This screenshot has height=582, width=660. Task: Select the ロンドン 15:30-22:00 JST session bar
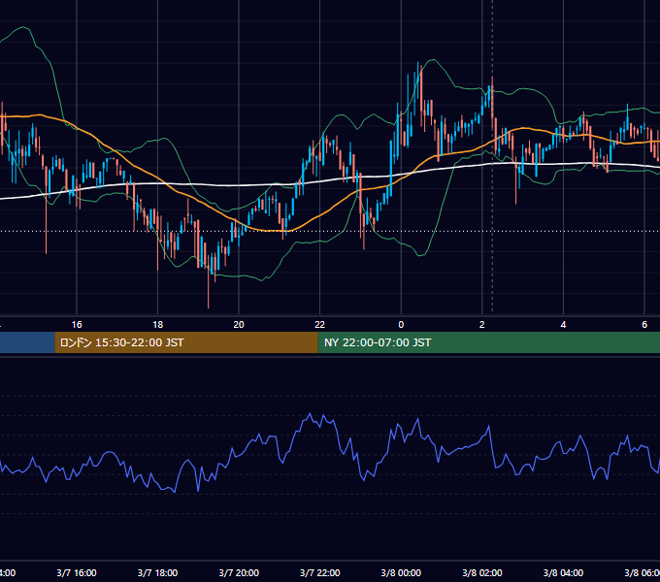[x=186, y=342]
